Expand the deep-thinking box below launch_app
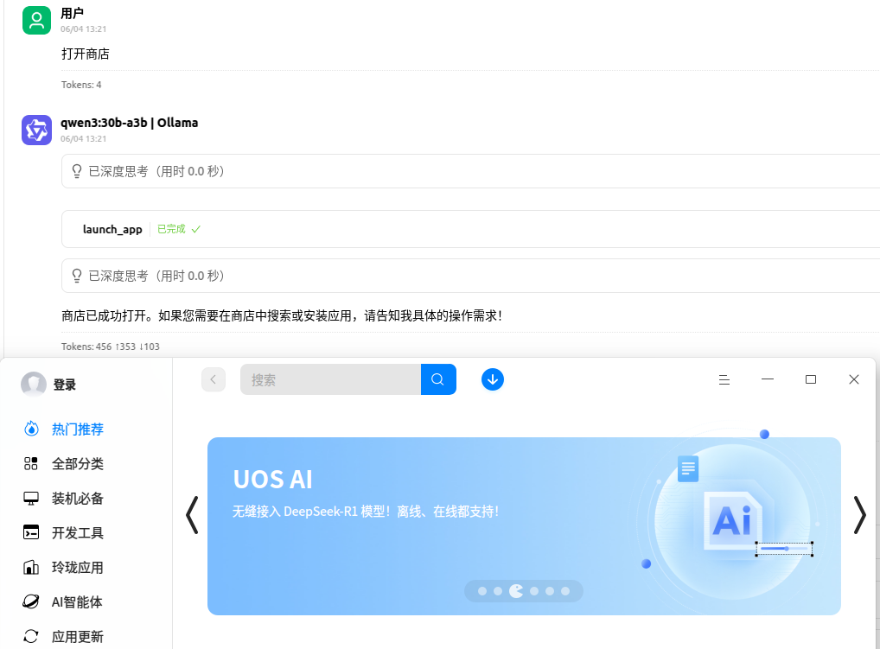Image resolution: width=880 pixels, height=649 pixels. [470, 276]
